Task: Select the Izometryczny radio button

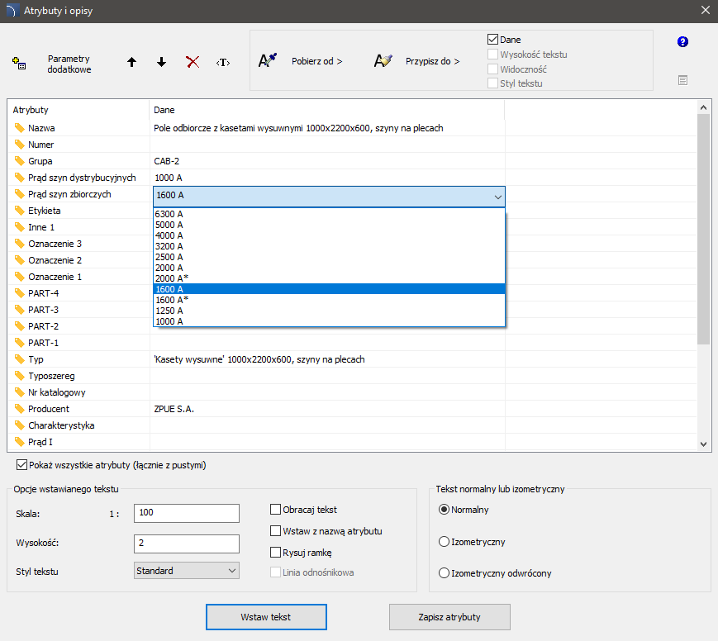Action: tap(445, 542)
